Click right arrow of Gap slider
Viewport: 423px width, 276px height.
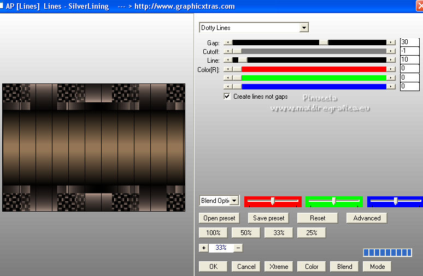click(391, 43)
